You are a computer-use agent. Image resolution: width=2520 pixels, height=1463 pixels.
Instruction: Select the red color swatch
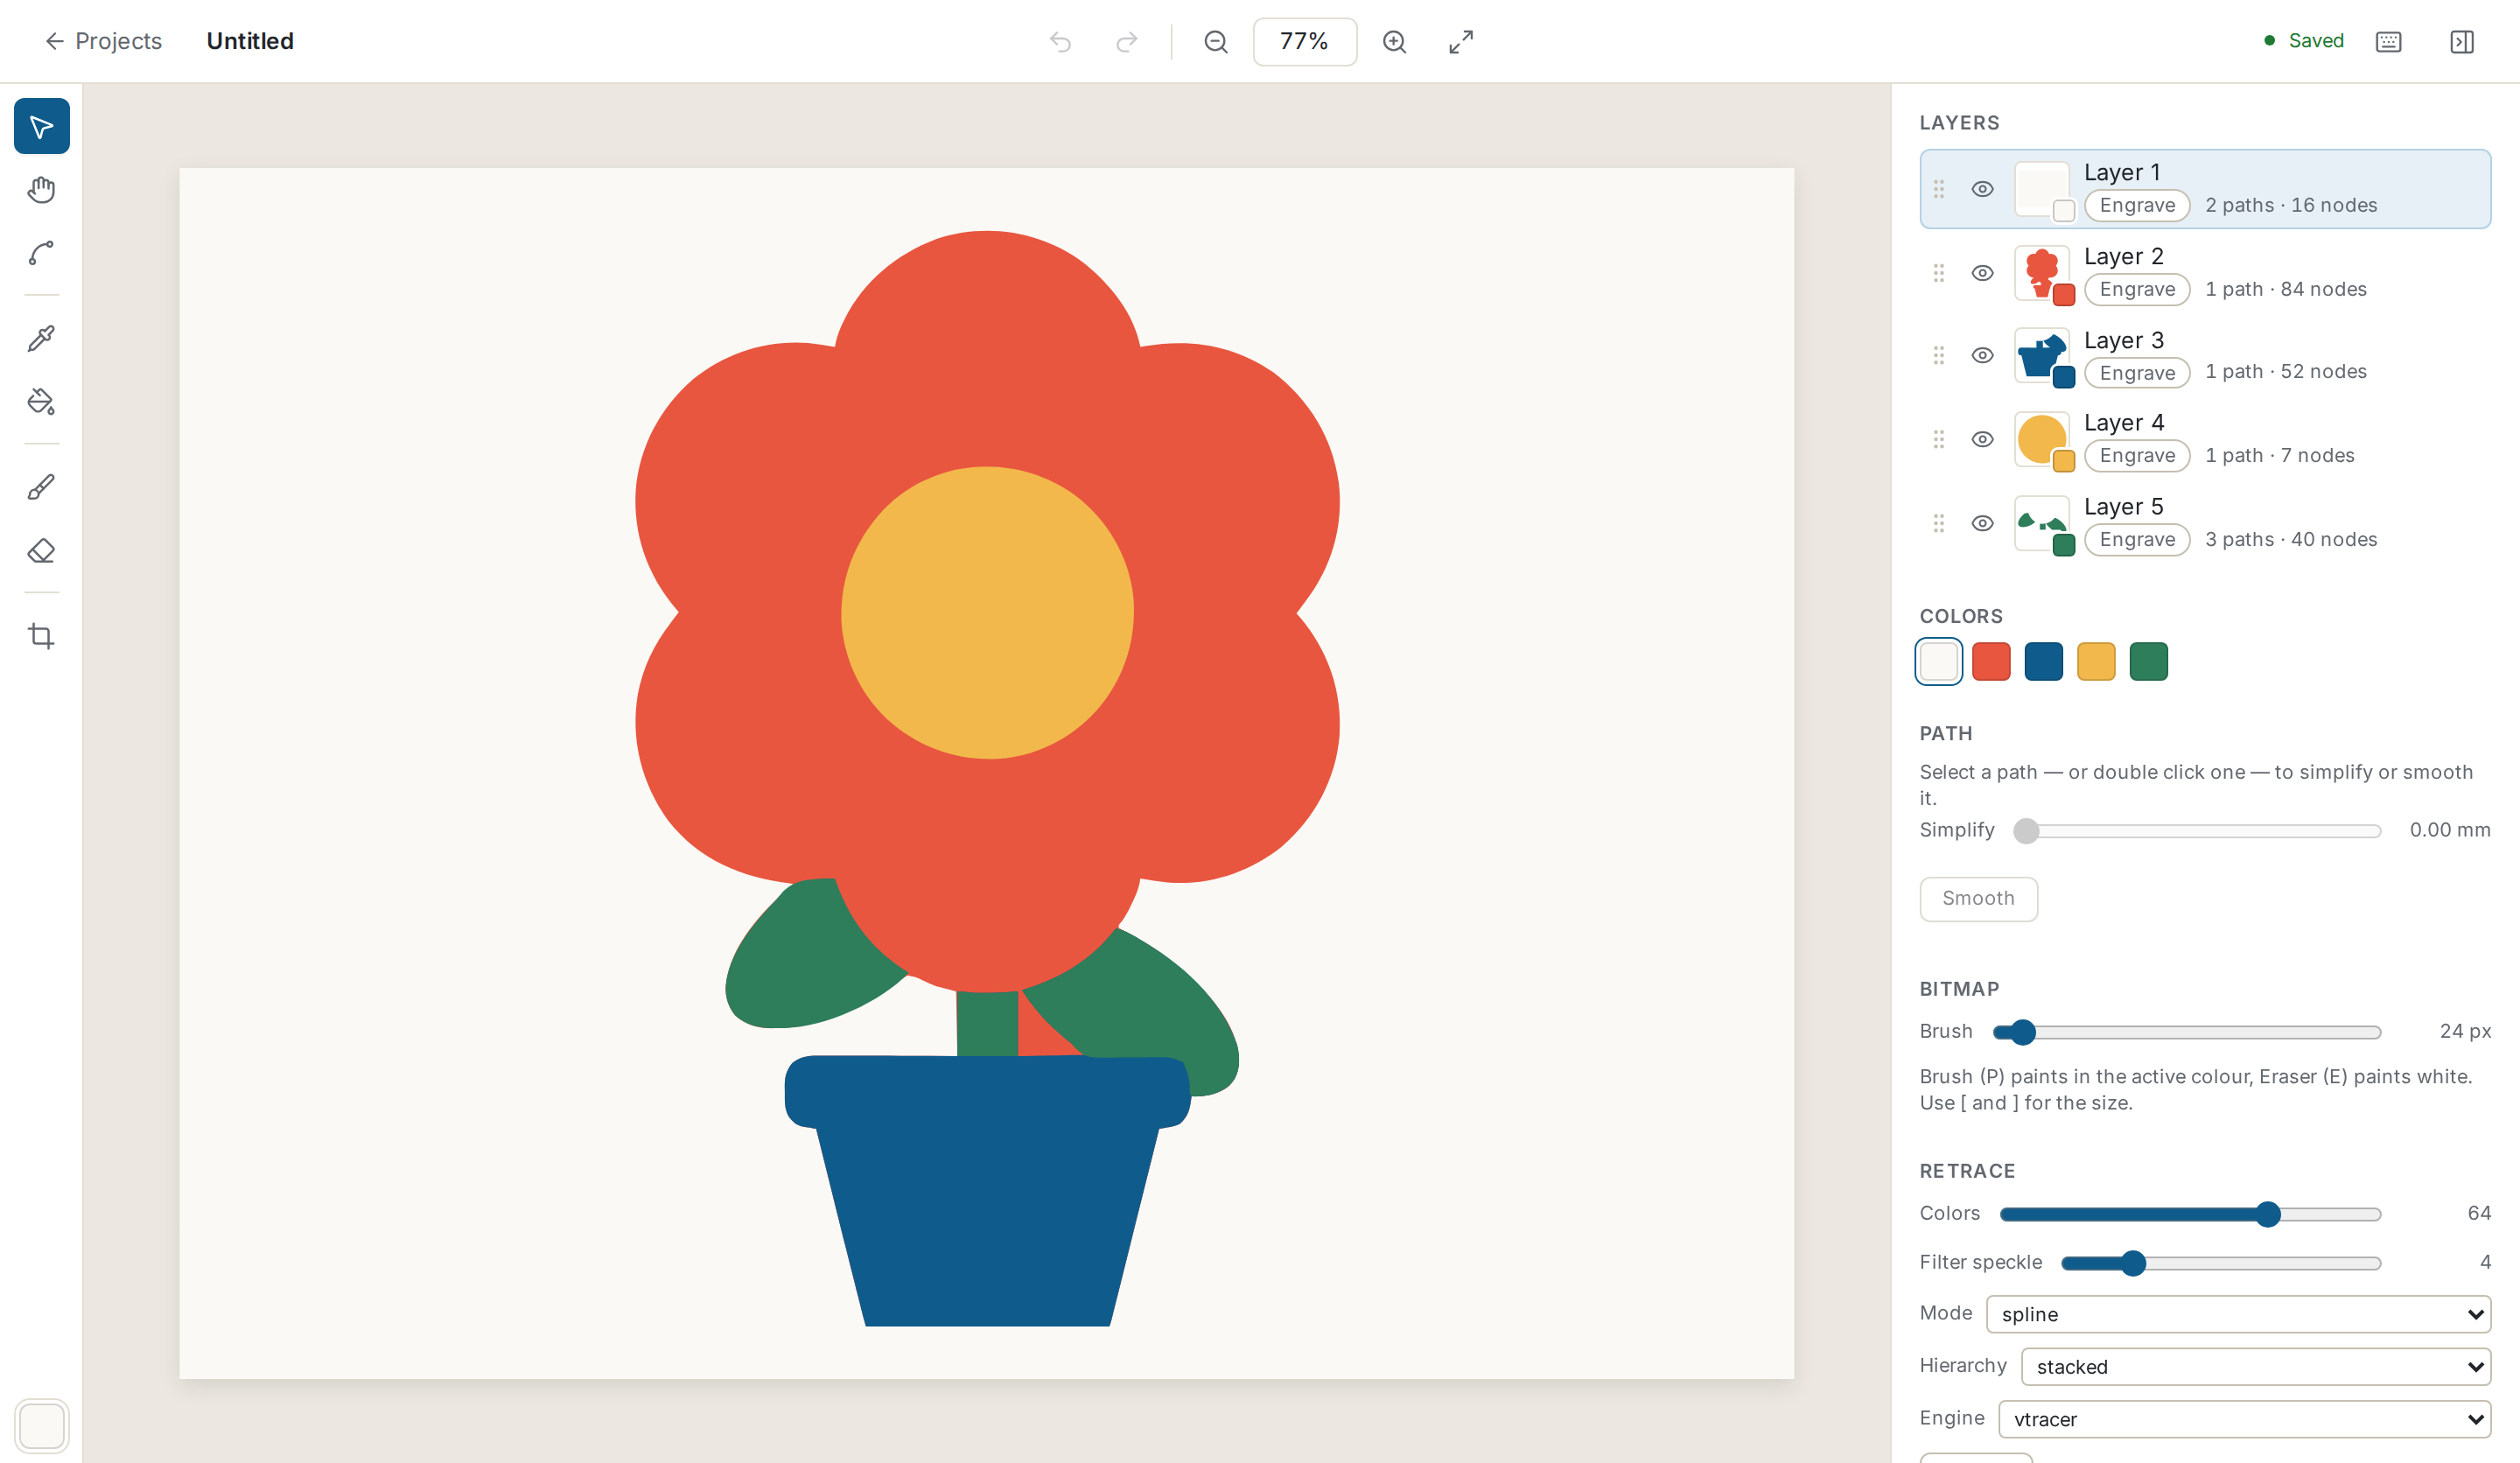point(1991,661)
